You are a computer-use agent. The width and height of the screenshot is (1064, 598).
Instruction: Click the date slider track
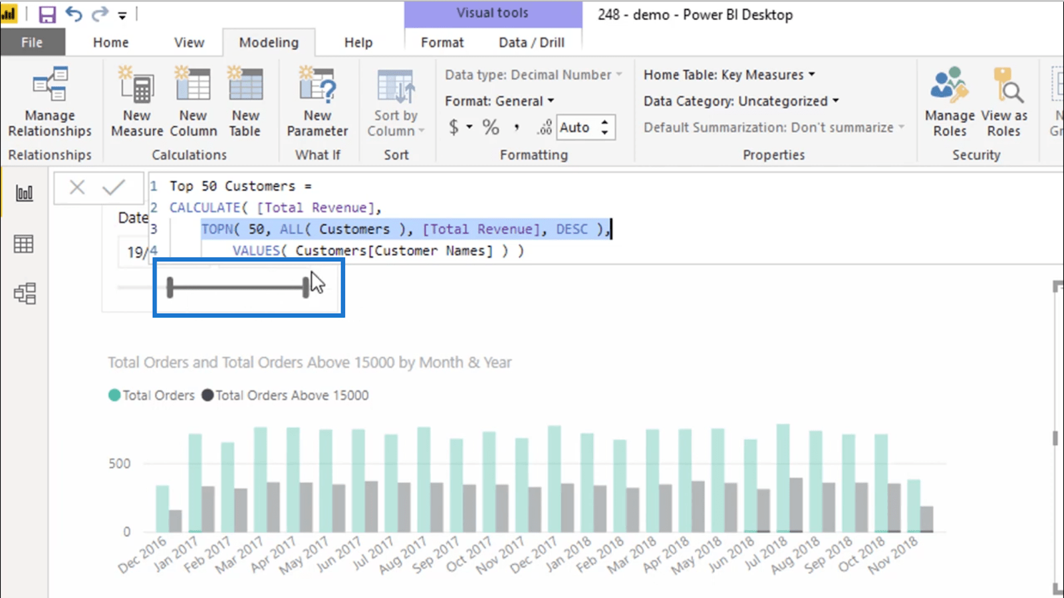point(238,287)
